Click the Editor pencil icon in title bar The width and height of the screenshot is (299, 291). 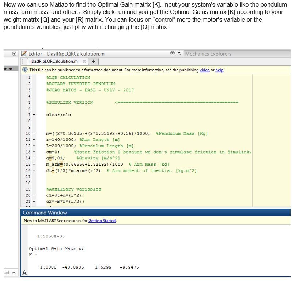(24, 54)
